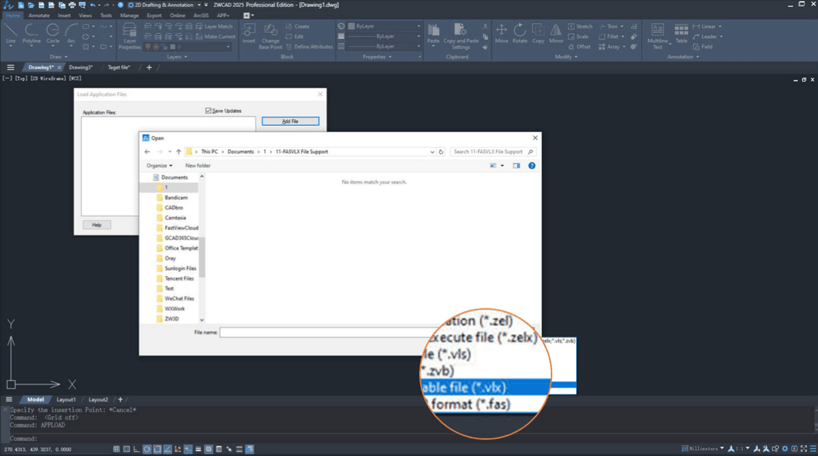Activate the Offset tool

579,47
